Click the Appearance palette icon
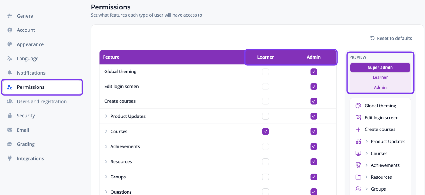 (x=10, y=44)
